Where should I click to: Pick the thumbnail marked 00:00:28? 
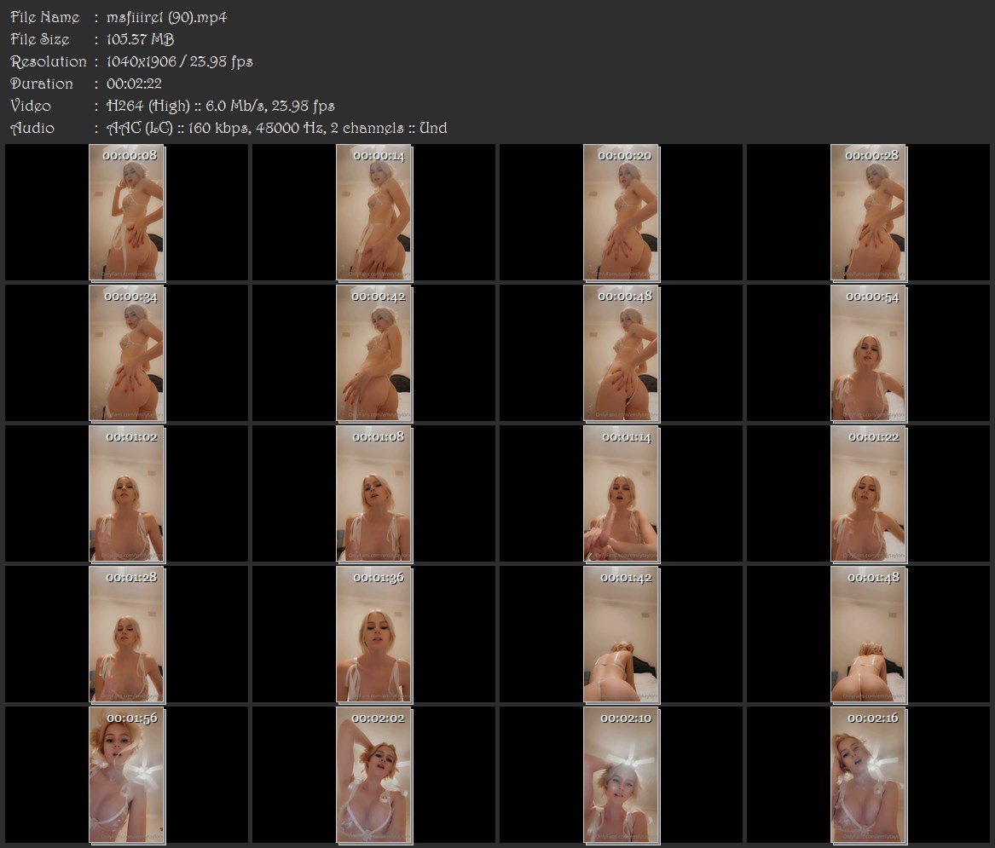click(869, 212)
